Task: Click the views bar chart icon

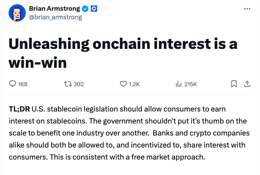Action: [x=178, y=84]
